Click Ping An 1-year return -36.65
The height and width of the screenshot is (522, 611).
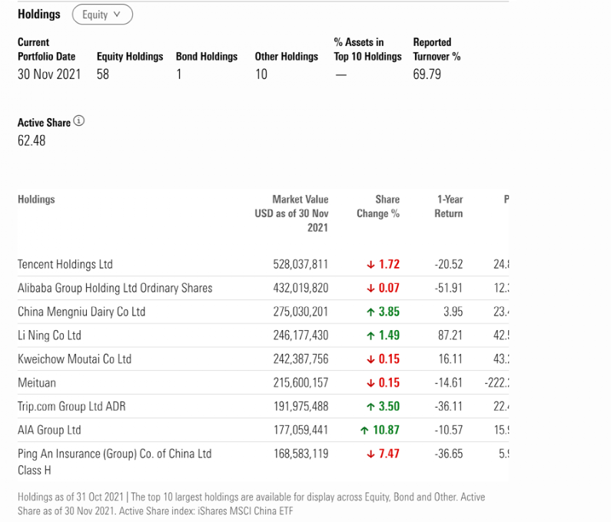(x=449, y=454)
